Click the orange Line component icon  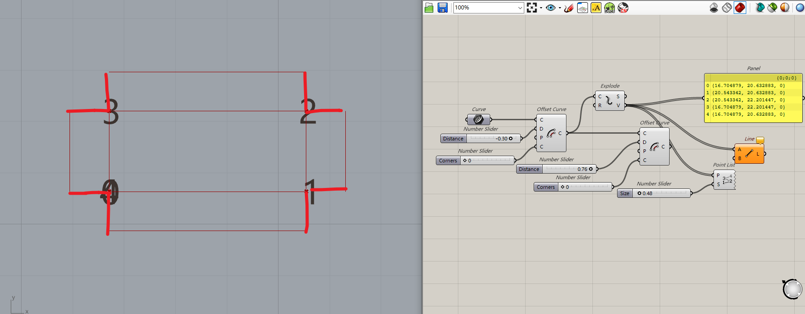click(749, 154)
